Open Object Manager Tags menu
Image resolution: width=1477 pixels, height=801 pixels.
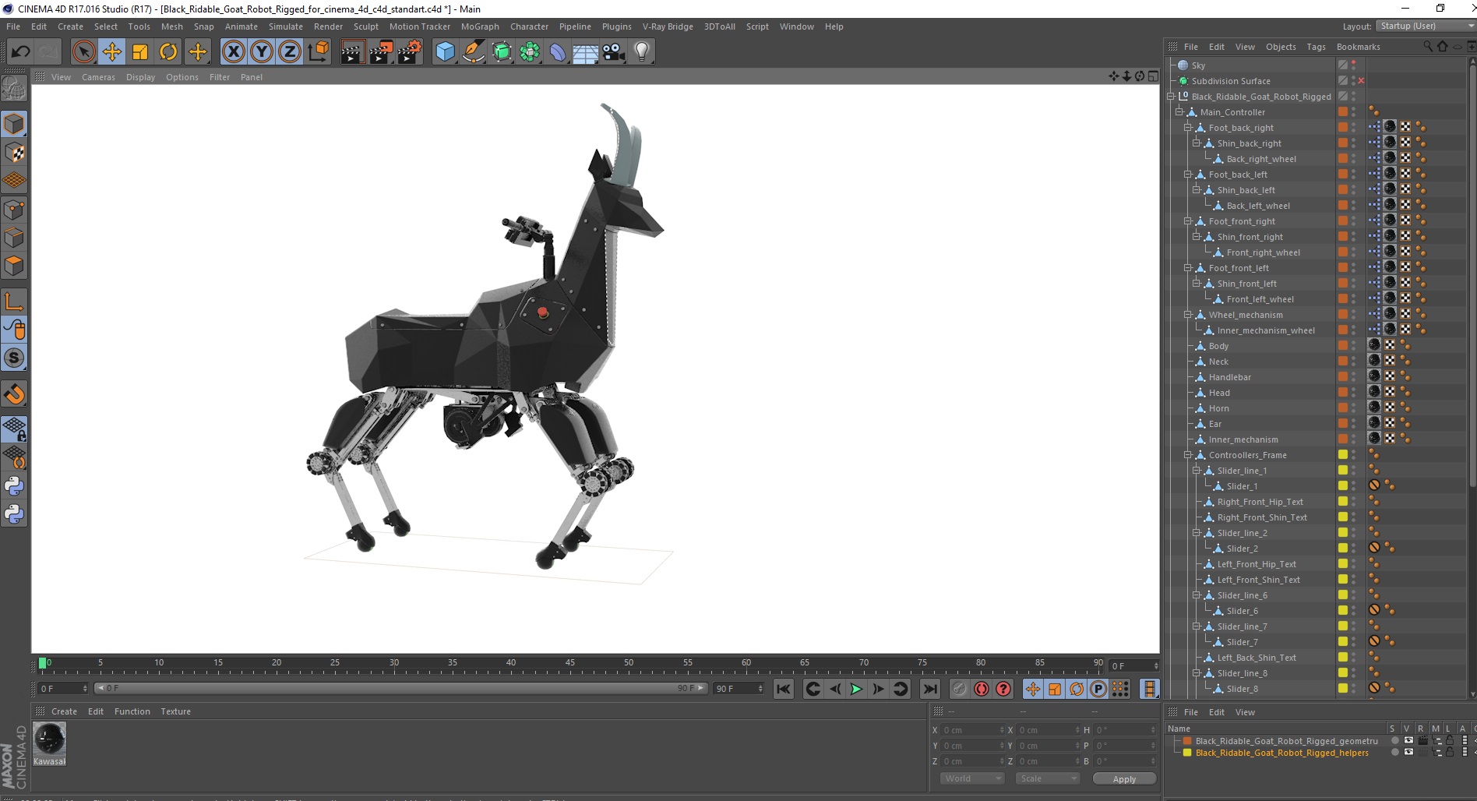(x=1316, y=47)
